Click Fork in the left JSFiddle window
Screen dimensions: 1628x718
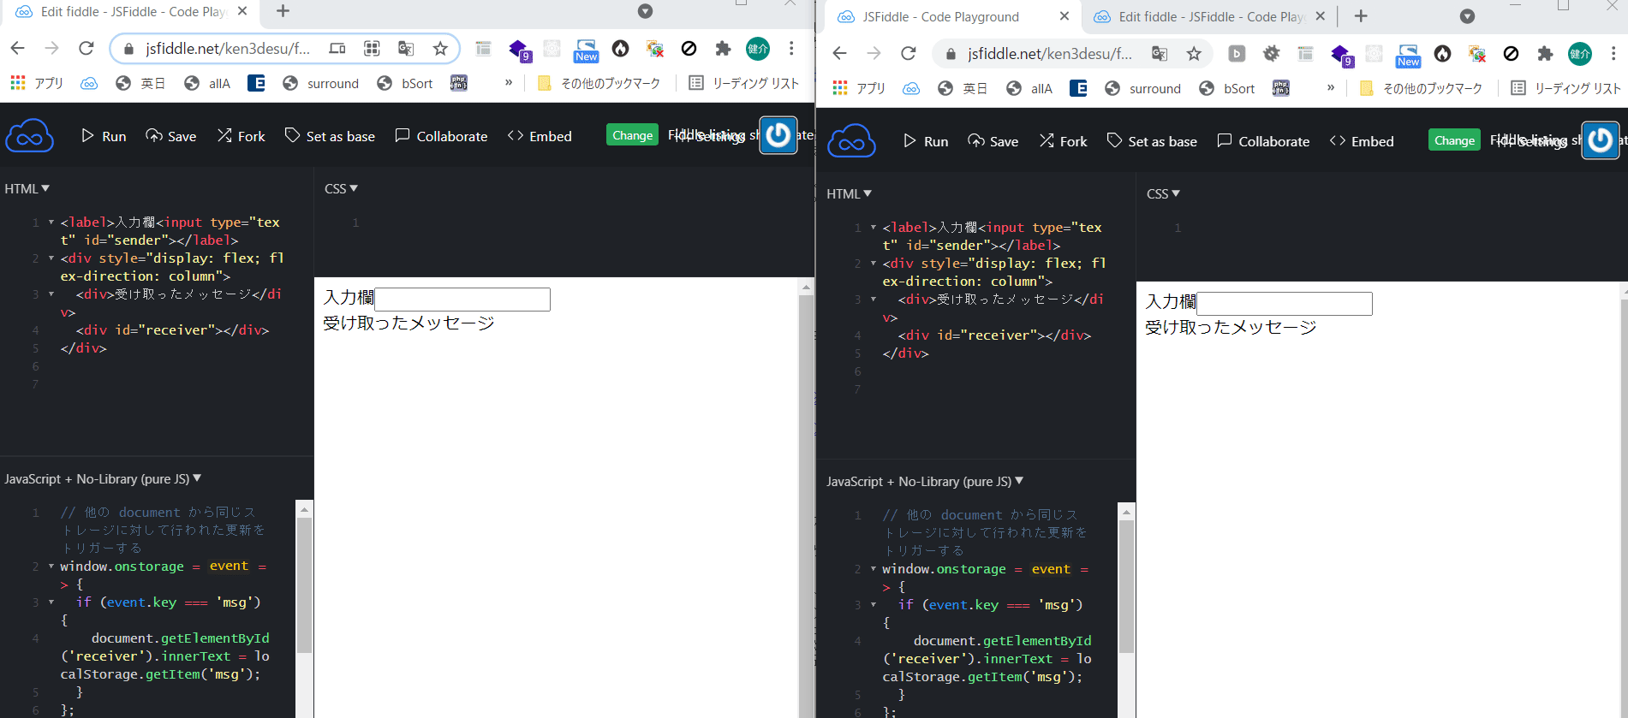[242, 136]
